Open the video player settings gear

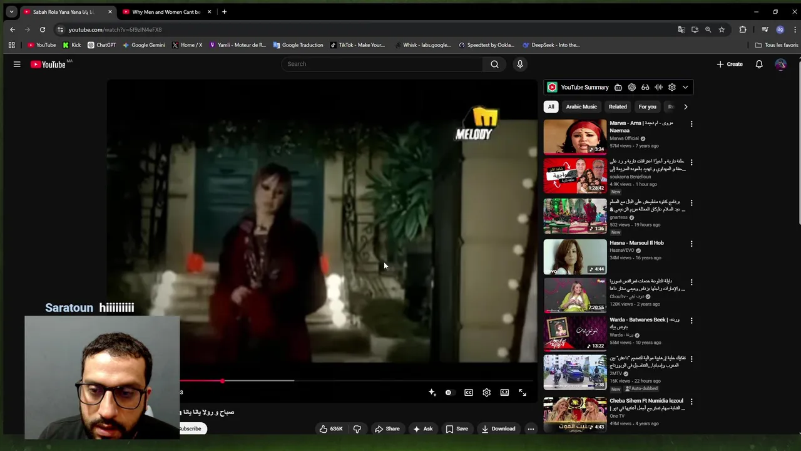click(x=486, y=392)
